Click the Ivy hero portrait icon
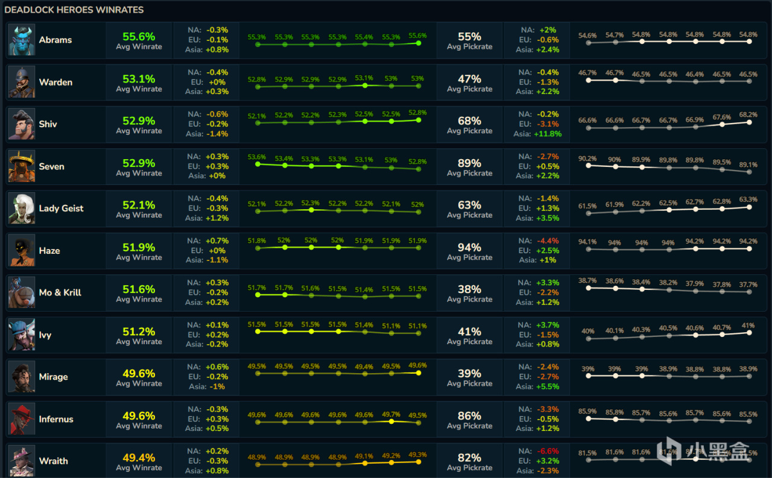This screenshot has height=478, width=772. point(22,335)
